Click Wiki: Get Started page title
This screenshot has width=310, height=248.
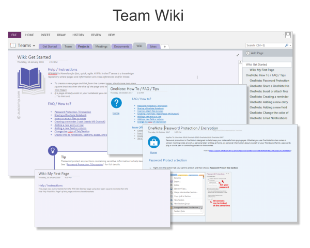(x=34, y=57)
